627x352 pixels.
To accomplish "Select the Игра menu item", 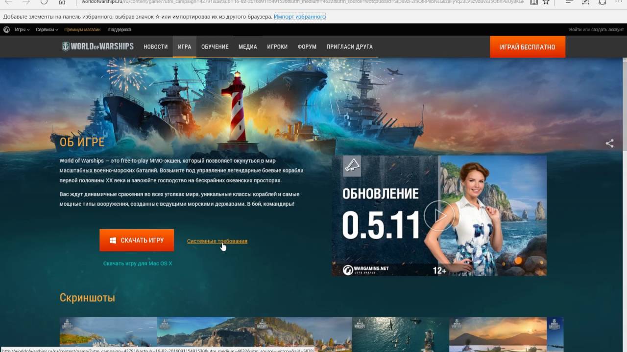I will (x=185, y=47).
